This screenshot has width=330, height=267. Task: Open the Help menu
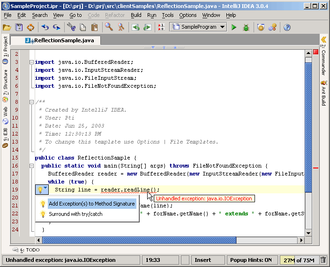click(x=231, y=15)
